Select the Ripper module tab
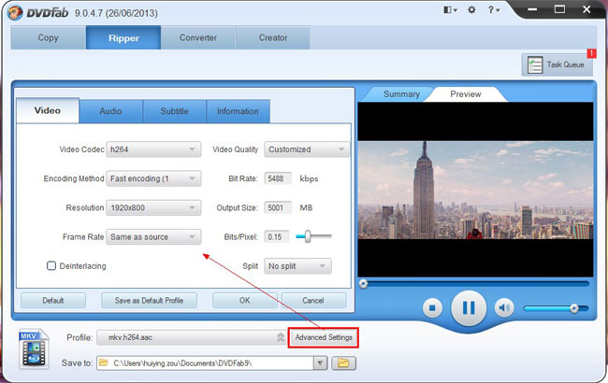This screenshot has height=383, width=608. point(123,37)
